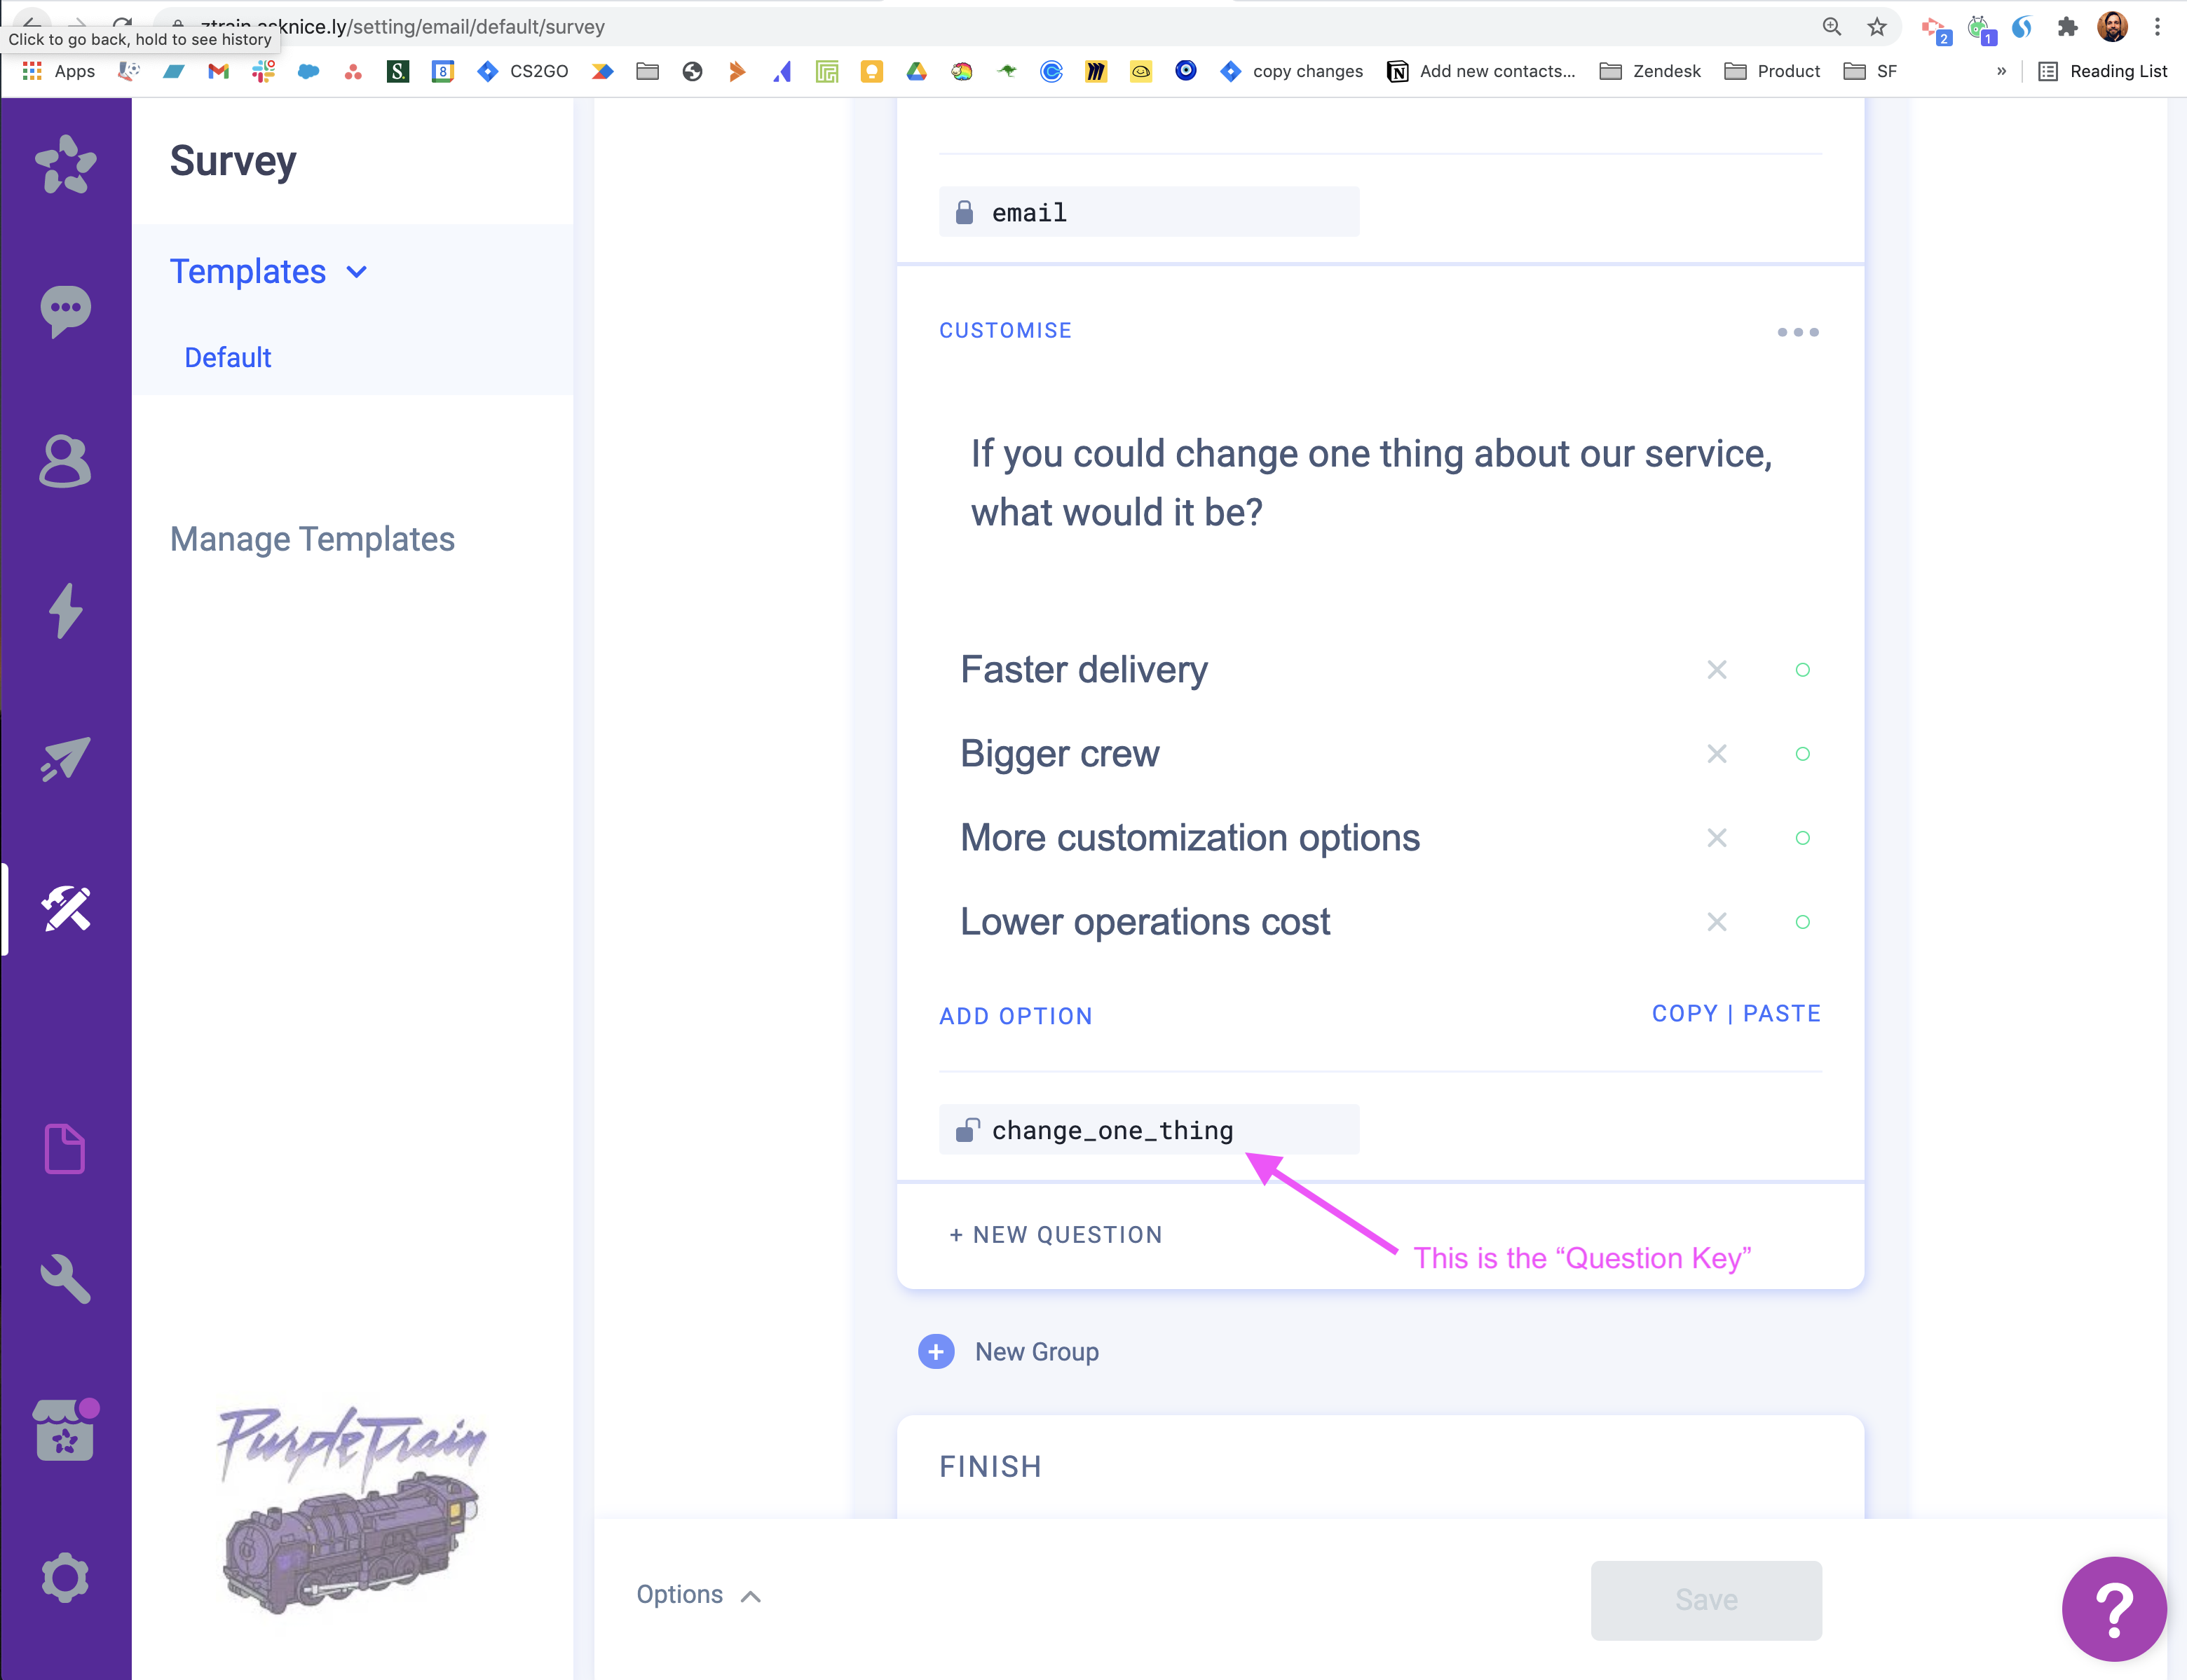
Task: Open Manage Templates
Action: point(312,539)
